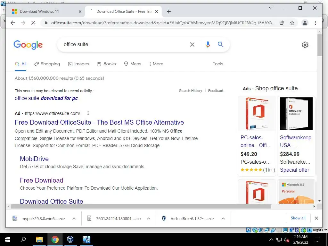Close the Download Office Suite tab
328x246 pixels.
coord(156,12)
